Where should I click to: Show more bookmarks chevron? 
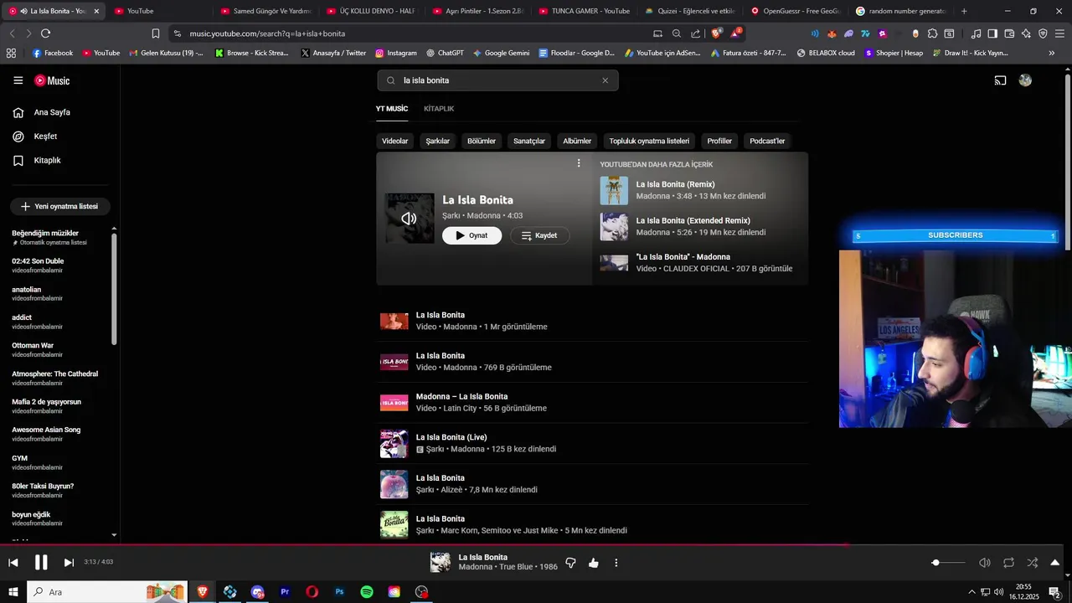point(1052,53)
